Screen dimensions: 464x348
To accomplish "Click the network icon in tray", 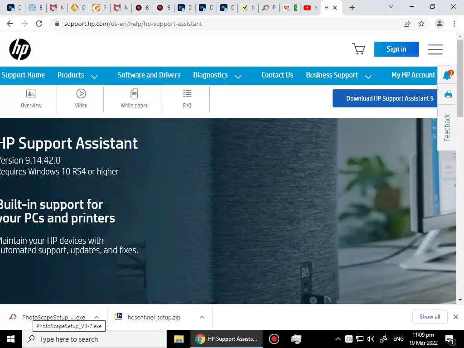I will pyautogui.click(x=359, y=339).
